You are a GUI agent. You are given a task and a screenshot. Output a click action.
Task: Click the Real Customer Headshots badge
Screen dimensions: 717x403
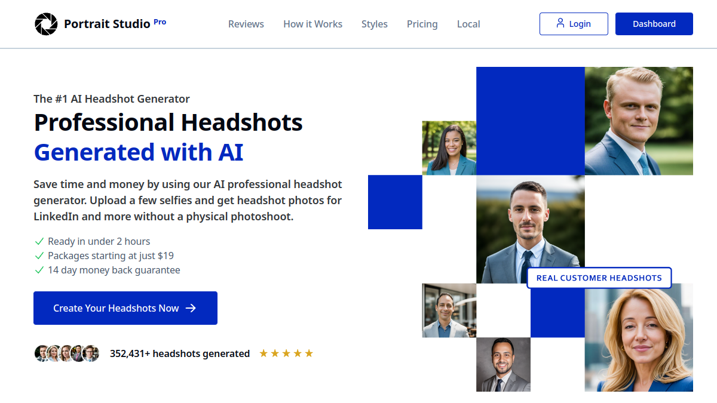point(599,278)
